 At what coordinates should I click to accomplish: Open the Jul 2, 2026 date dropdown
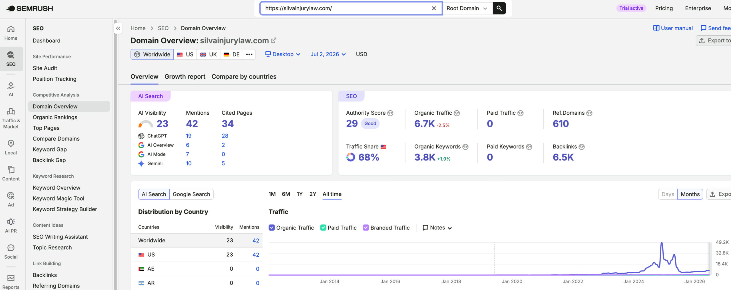coord(328,54)
